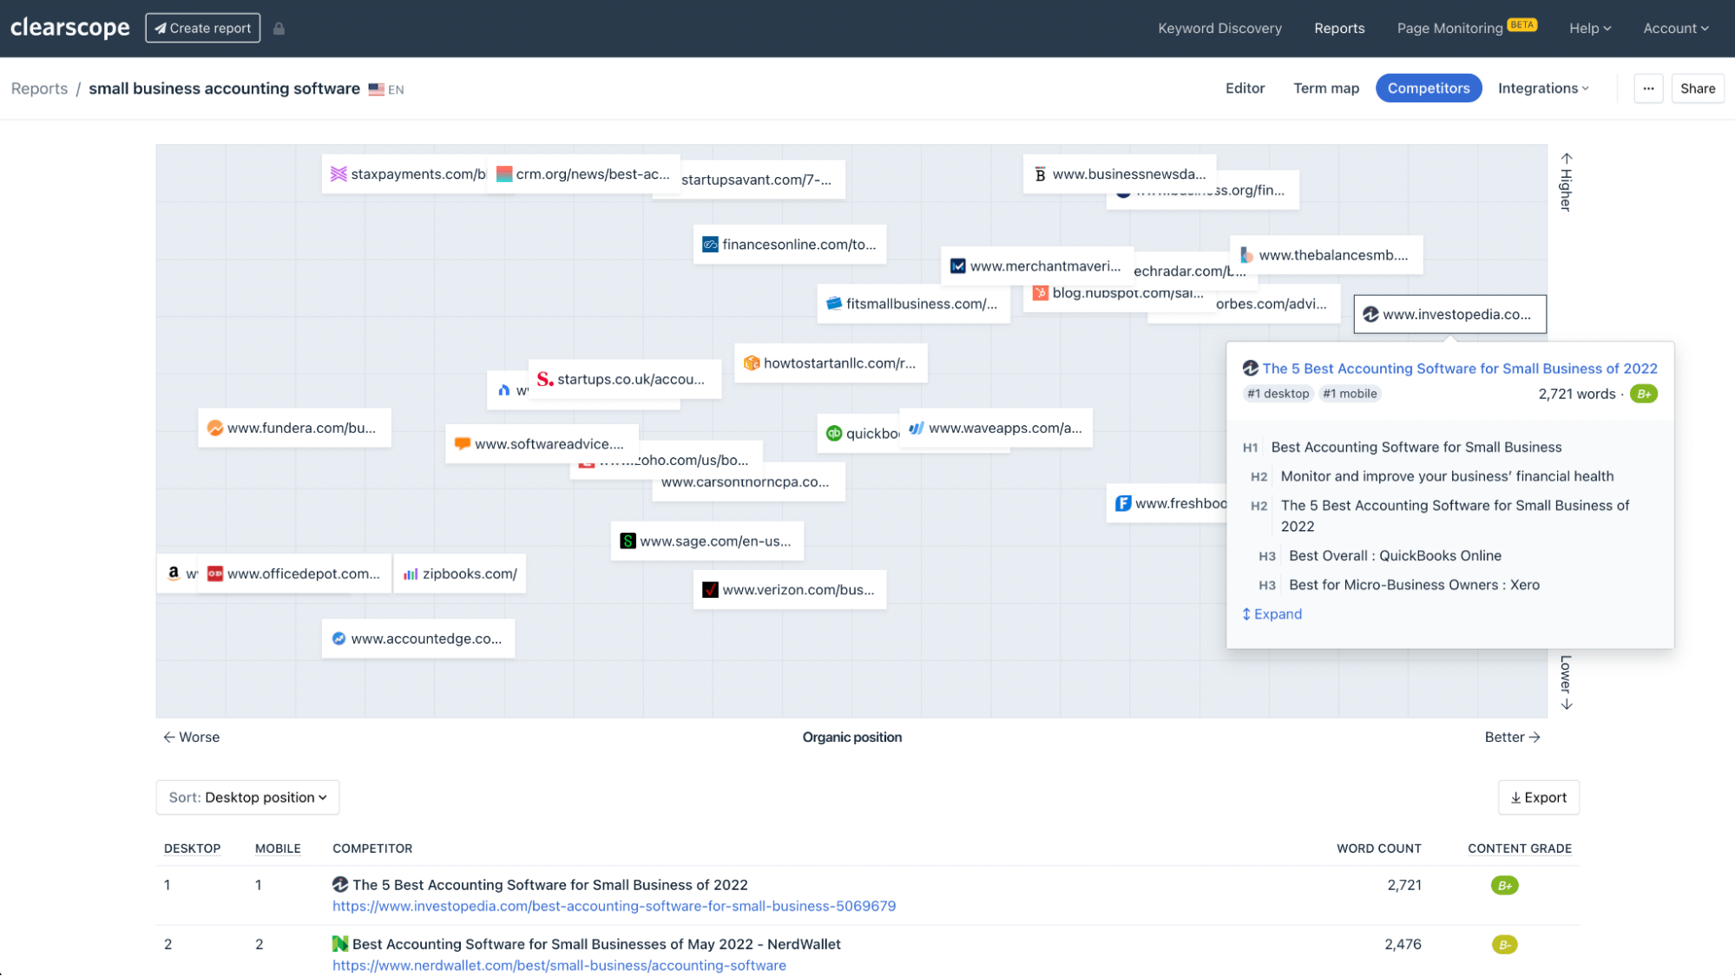Select the www.verizon.com chart marker
This screenshot has height=976, width=1735.
(789, 590)
